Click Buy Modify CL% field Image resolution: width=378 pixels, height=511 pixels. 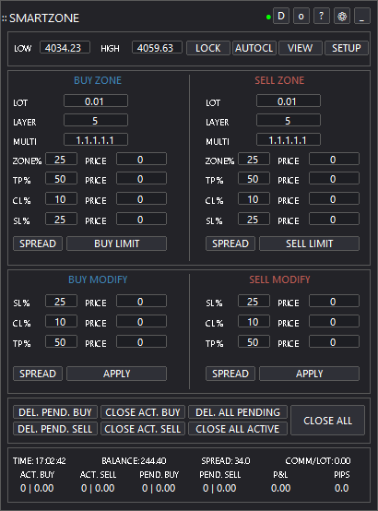pyautogui.click(x=61, y=321)
